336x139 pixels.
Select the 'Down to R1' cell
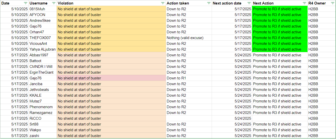tap(189, 78)
